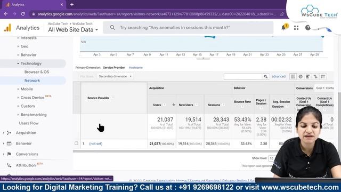The width and height of the screenshot is (341, 192).
Task: Click the Plot Rows button
Action: [87, 76]
